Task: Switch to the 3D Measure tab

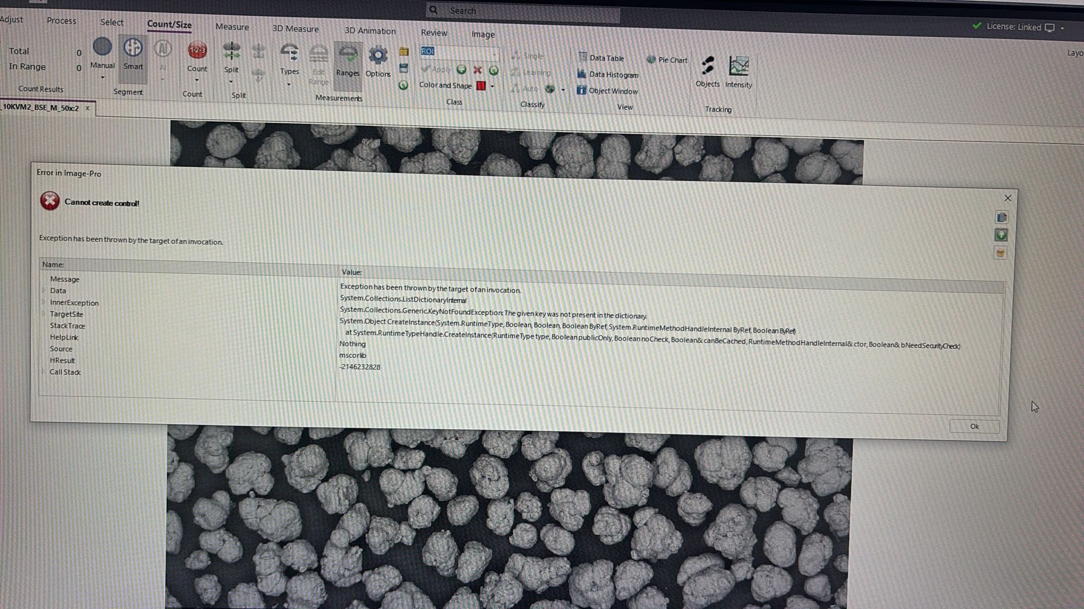Action: [295, 29]
